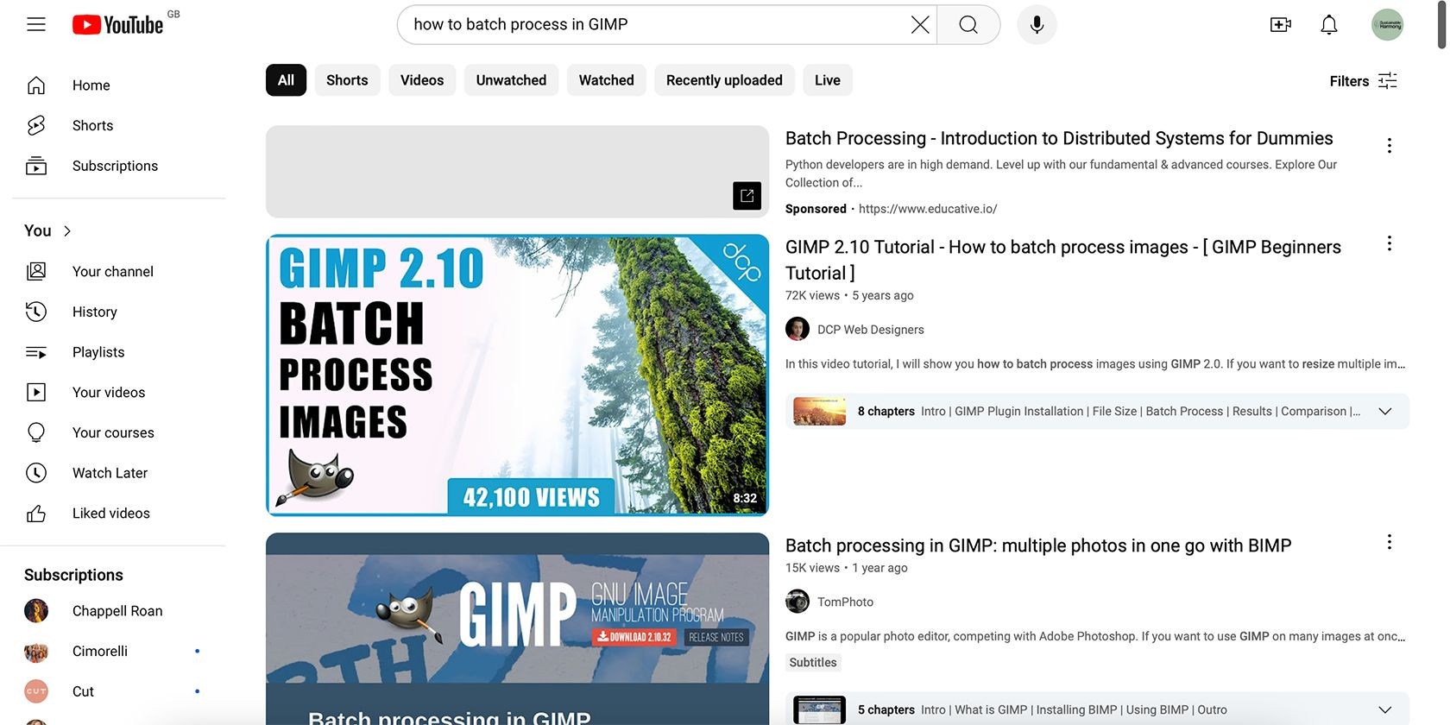Viewport: 1450px width, 725px height.
Task: Click the Subscriptions icon in the sidebar
Action: click(x=36, y=166)
